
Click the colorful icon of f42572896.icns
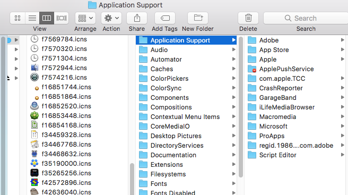pos(34,183)
